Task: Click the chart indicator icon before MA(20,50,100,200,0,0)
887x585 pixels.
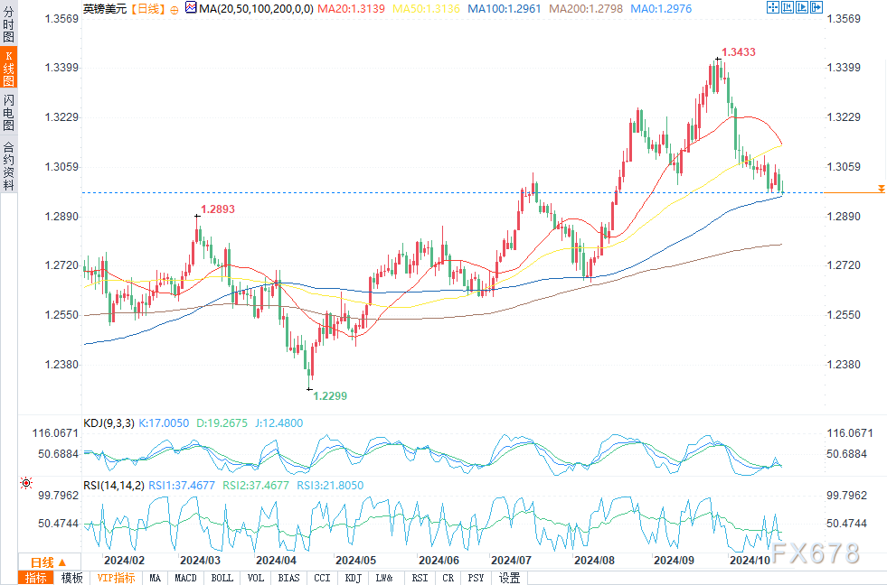Action: click(191, 8)
